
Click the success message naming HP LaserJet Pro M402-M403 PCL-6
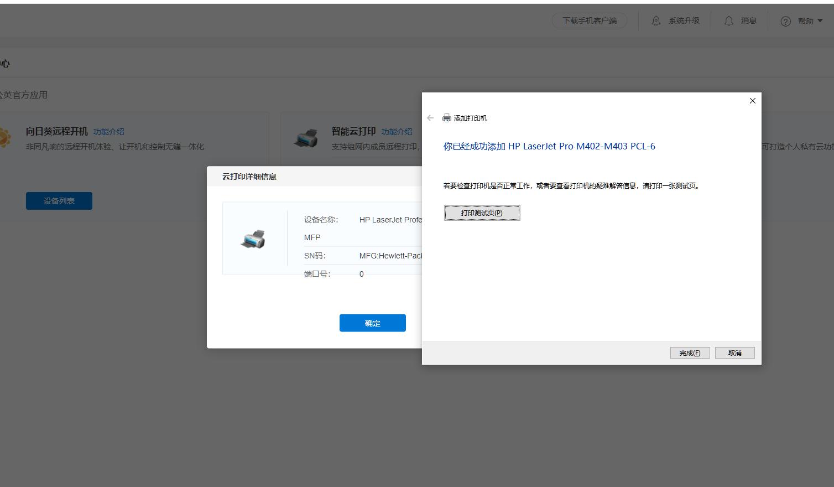coord(549,146)
